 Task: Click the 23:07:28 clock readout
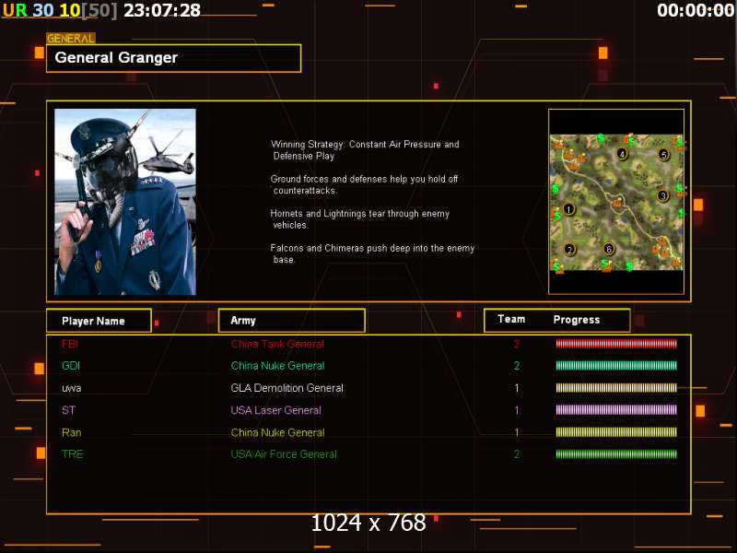click(162, 10)
